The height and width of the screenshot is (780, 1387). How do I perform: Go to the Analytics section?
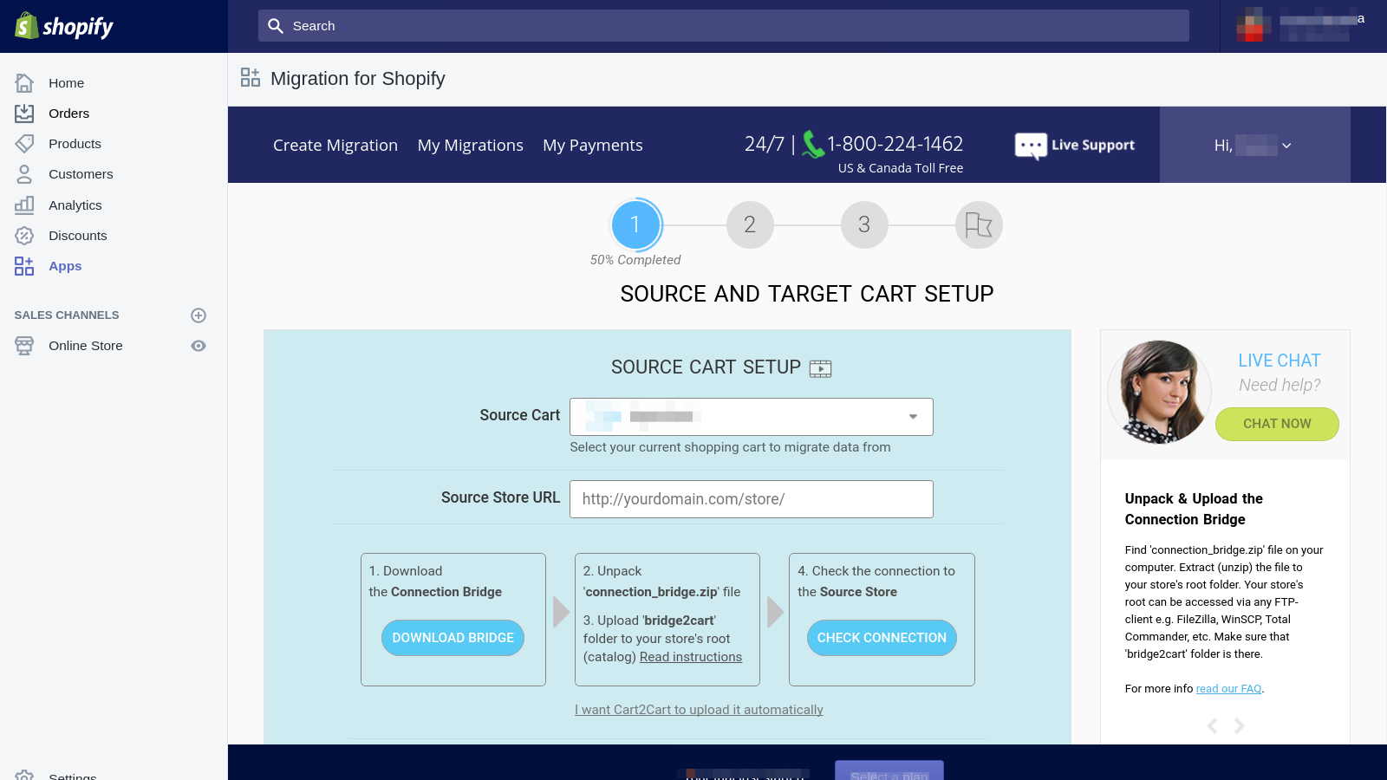tap(75, 205)
